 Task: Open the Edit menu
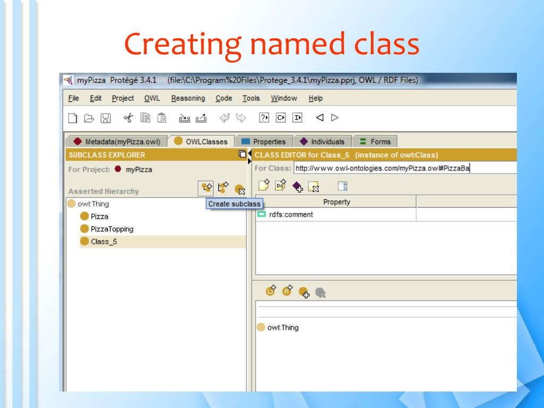click(x=96, y=98)
